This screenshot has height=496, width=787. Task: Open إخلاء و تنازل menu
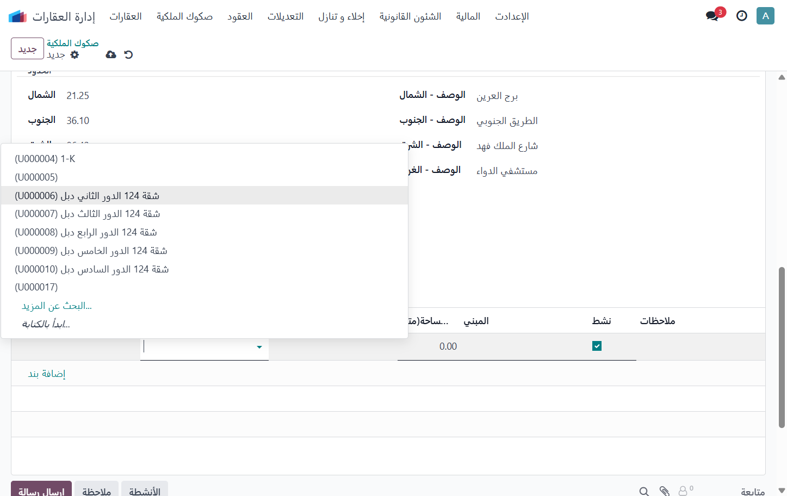pyautogui.click(x=342, y=16)
